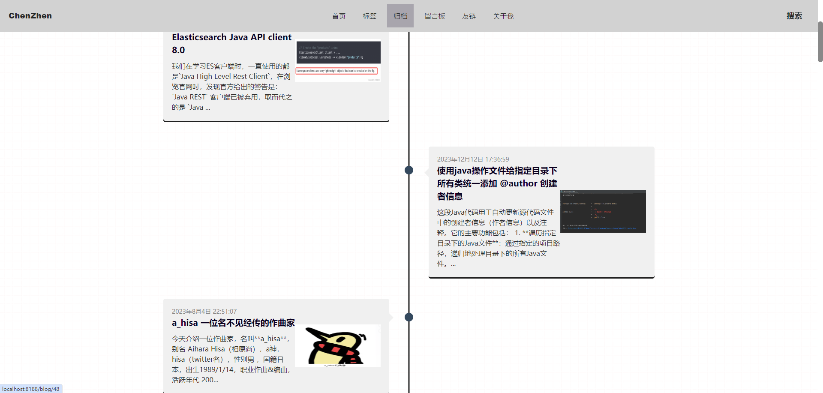
Task: Click the 2023年12月12日 17:36:59 date text
Action: tap(473, 159)
